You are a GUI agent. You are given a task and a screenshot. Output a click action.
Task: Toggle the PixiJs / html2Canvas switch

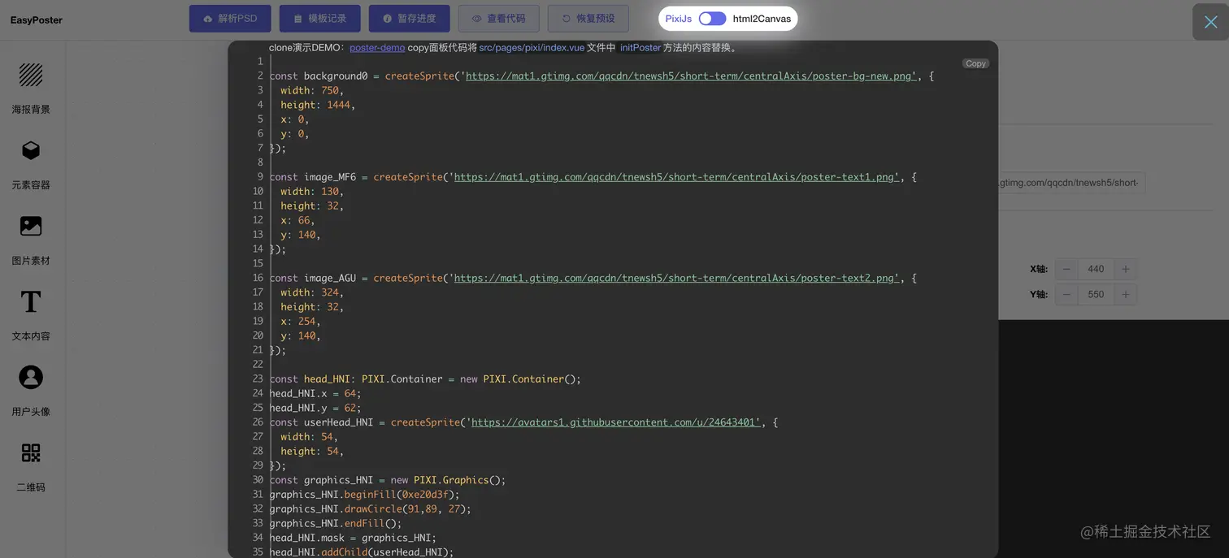(x=712, y=19)
